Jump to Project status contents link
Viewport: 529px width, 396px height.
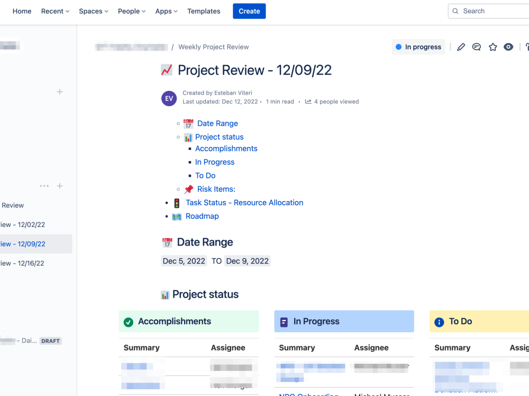tap(220, 137)
